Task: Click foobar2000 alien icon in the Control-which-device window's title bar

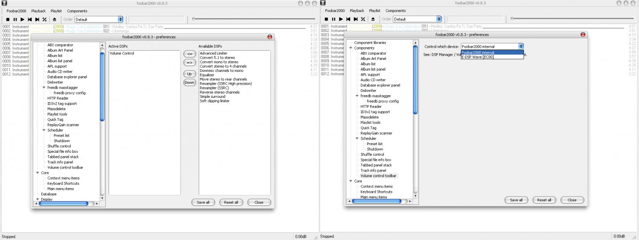Action: [x=322, y=3]
